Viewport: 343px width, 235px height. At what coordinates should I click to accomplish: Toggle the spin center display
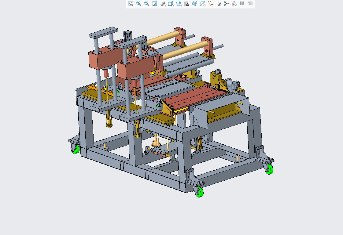(x=226, y=3)
